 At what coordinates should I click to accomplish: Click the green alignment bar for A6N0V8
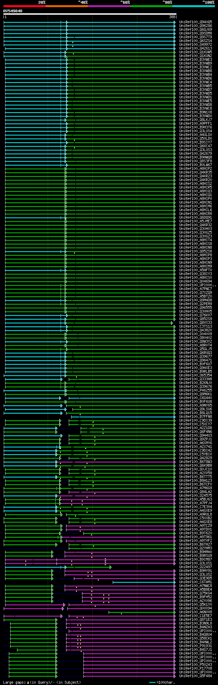point(142,612)
